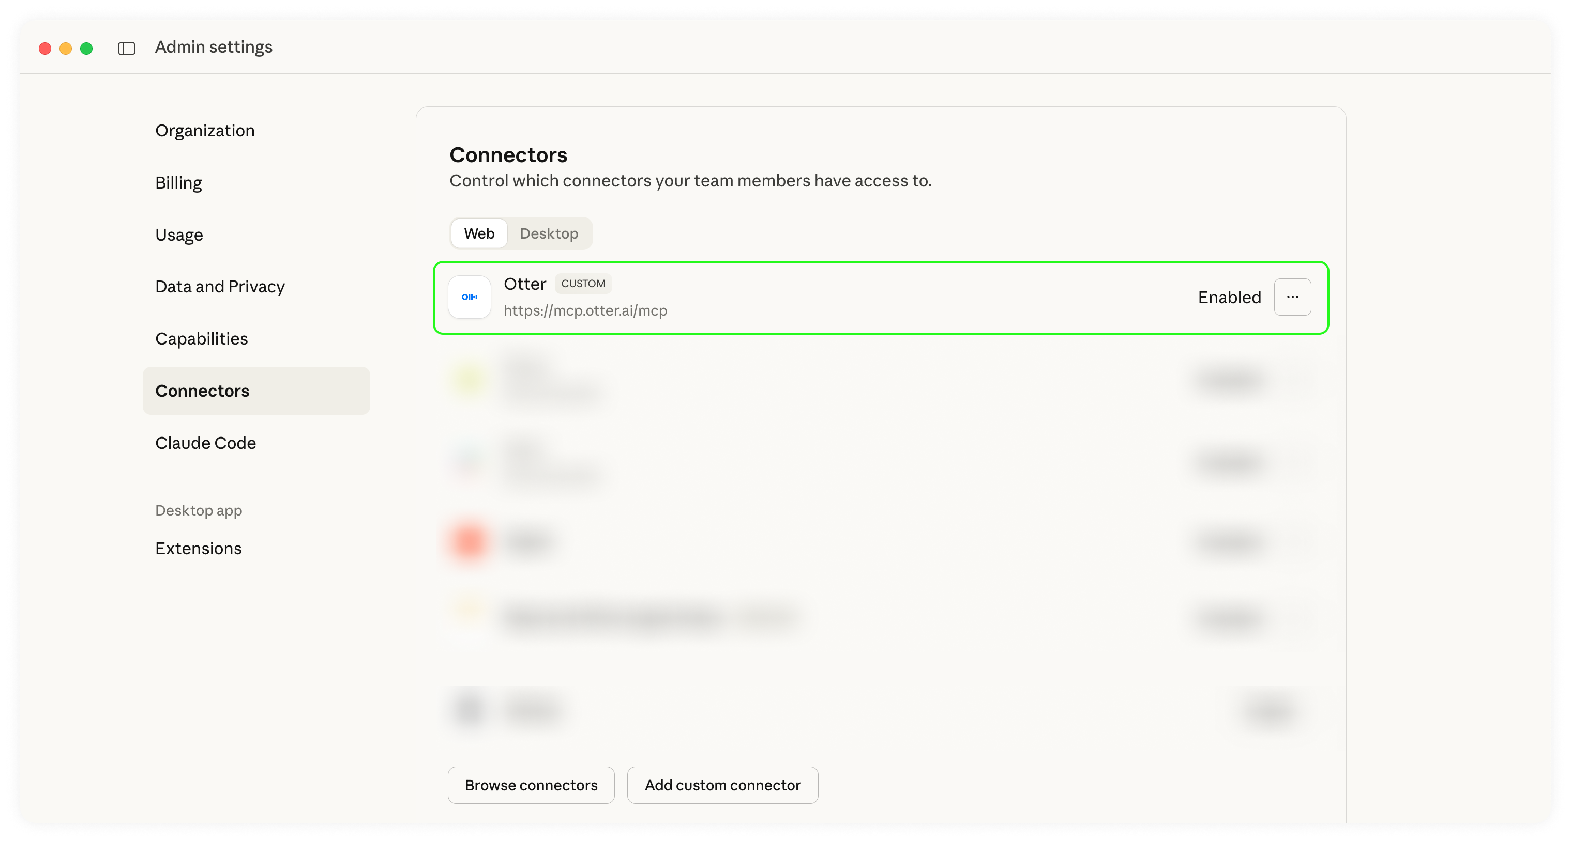Viewport: 1571px width, 843px height.
Task: Click the Otter connector logo icon
Action: pos(469,297)
